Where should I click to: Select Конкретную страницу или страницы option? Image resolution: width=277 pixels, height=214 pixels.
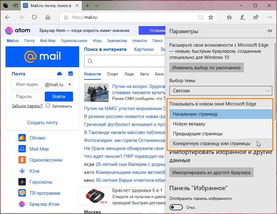click(x=221, y=143)
